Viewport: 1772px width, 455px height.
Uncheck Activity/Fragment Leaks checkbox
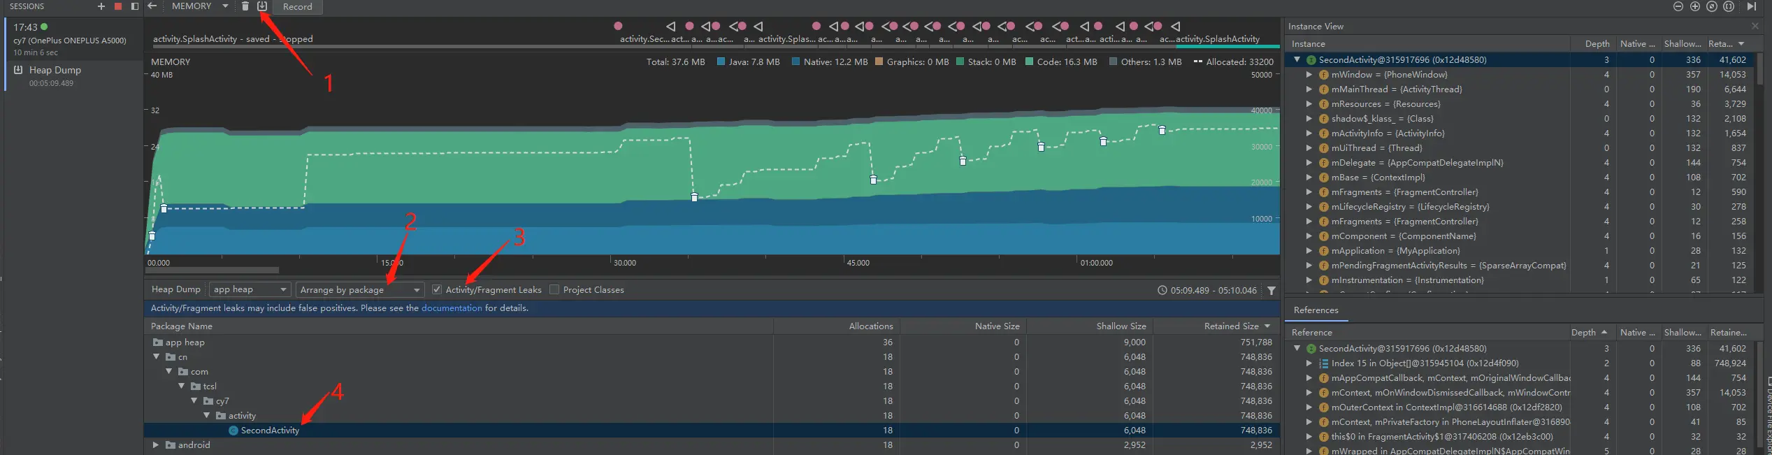click(437, 289)
